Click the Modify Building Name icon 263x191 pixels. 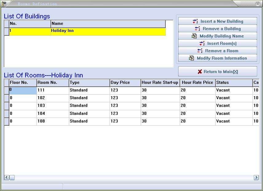194,36
